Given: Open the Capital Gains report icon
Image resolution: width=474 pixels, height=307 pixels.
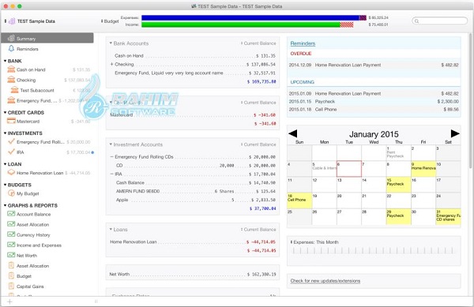Looking at the screenshot, I should (11, 286).
